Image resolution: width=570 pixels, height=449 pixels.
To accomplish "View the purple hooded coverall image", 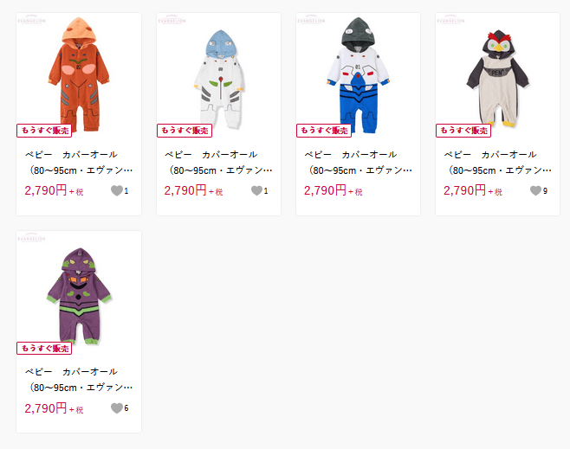I will (79, 296).
